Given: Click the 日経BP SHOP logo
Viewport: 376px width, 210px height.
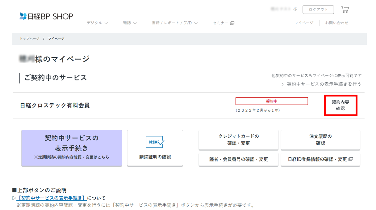Looking at the screenshot, I should [x=46, y=16].
